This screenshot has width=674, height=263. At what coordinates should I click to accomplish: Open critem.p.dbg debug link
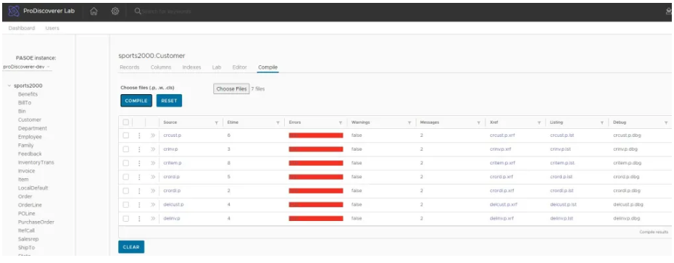click(x=627, y=163)
